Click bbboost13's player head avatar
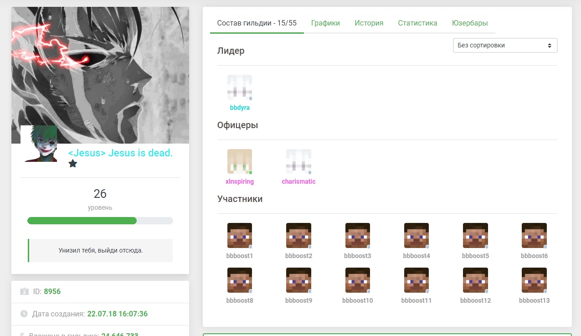The image size is (581, 336). (x=534, y=280)
